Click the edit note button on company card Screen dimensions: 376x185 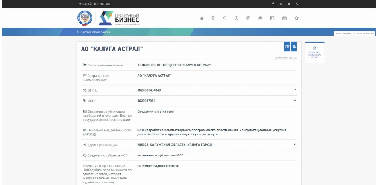click(287, 47)
